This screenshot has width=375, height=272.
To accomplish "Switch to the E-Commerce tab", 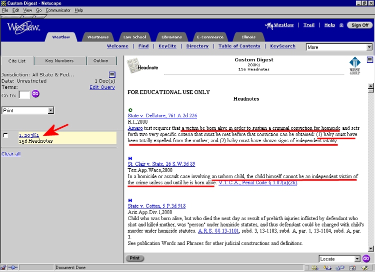I will click(210, 37).
